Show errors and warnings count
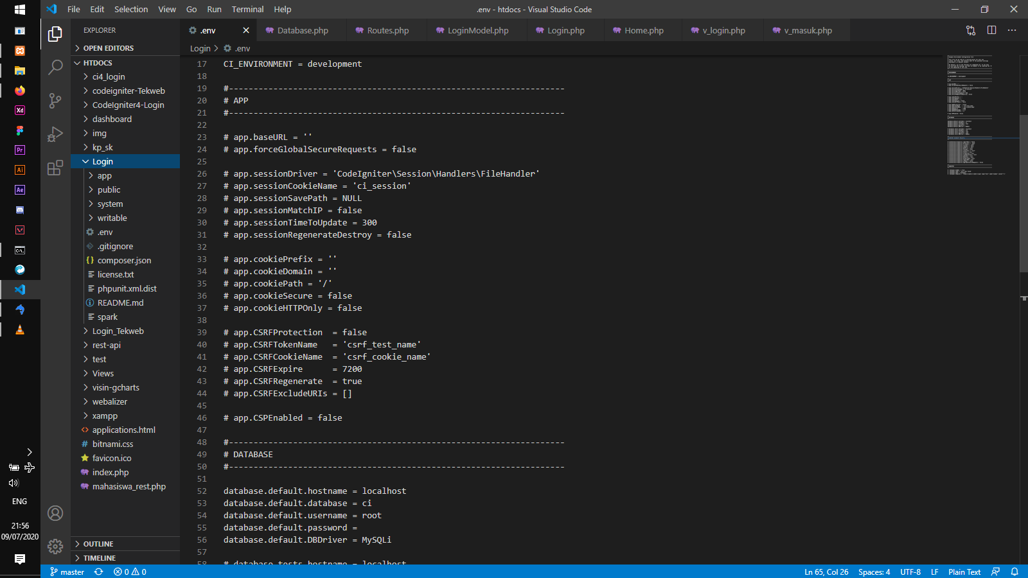 coord(130,572)
